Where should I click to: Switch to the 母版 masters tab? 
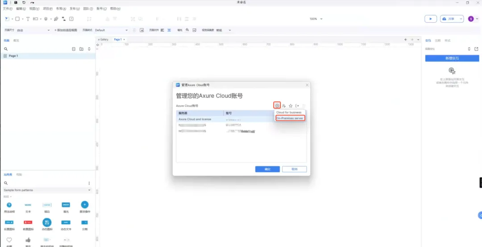coord(19,174)
